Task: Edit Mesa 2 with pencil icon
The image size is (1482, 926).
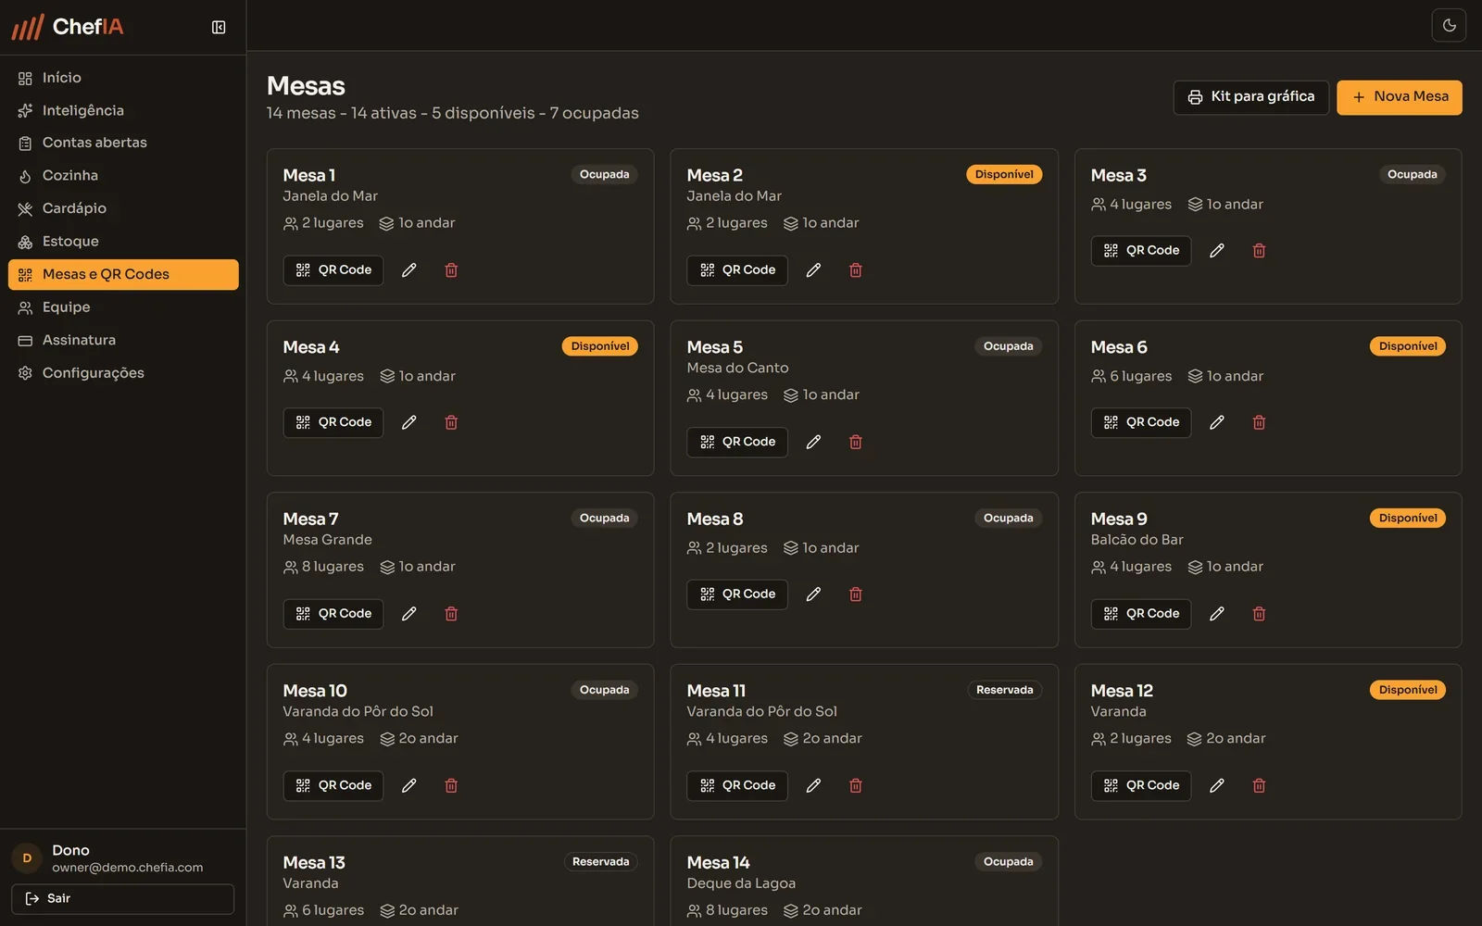Action: click(813, 270)
